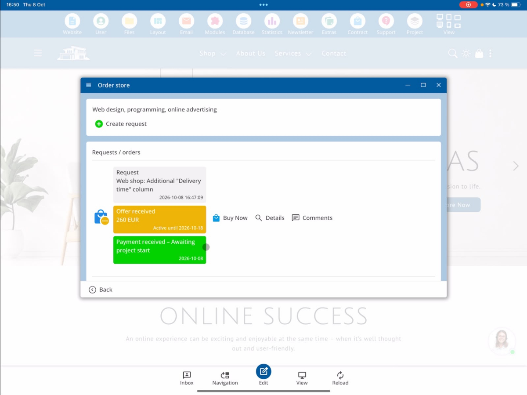Click the Buy Now button
527x395 pixels.
(230, 218)
